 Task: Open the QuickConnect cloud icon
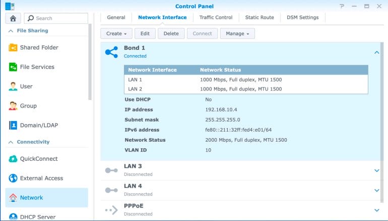[13, 159]
